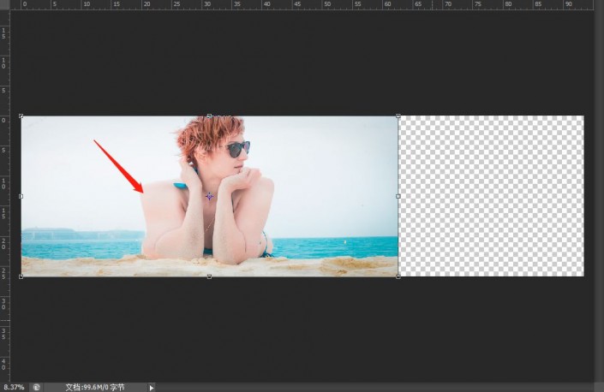
Task: Click the top-center transform handle
Action: [x=210, y=116]
